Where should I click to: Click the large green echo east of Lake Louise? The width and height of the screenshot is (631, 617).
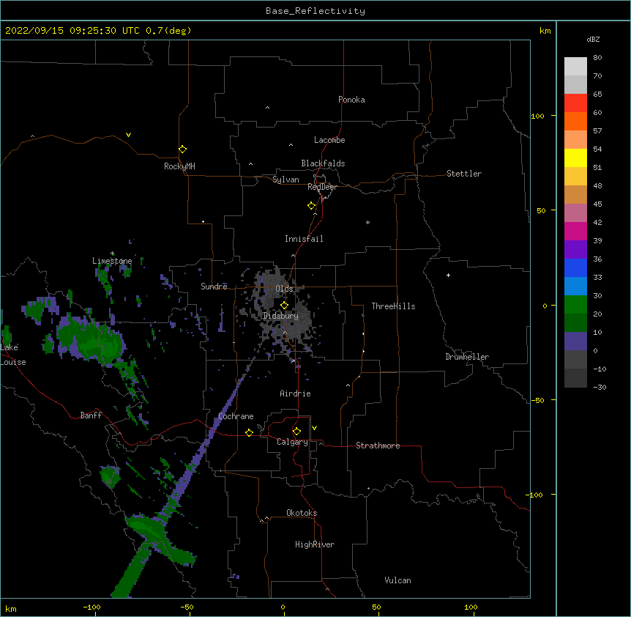(91, 340)
